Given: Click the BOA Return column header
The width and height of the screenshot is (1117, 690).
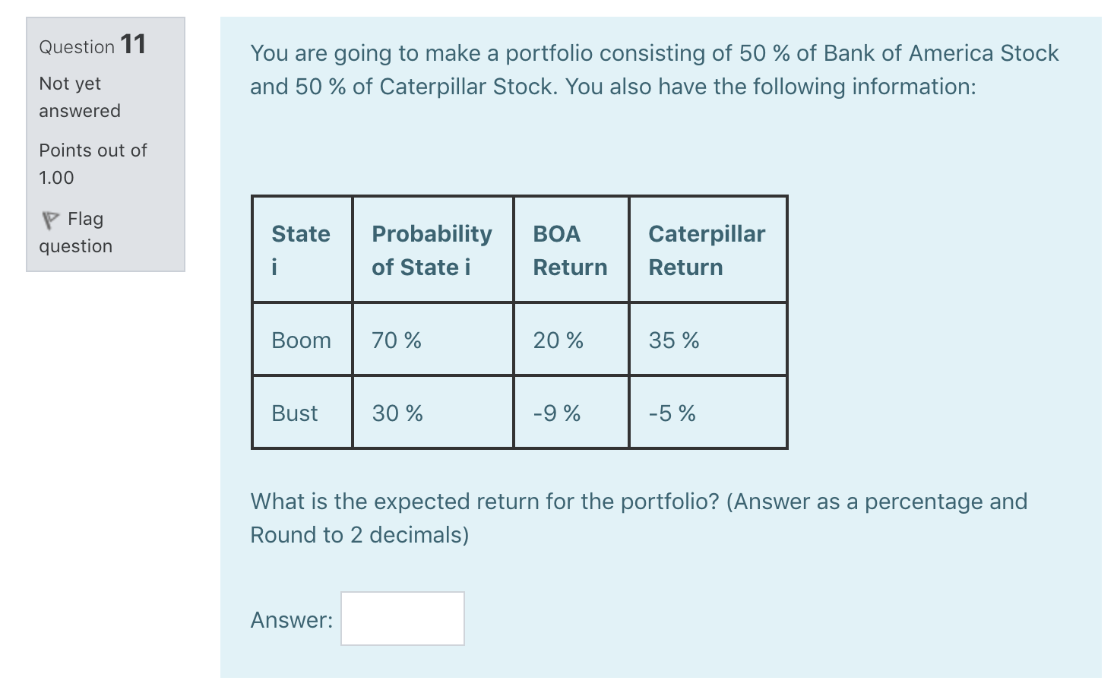Looking at the screenshot, I should [571, 249].
